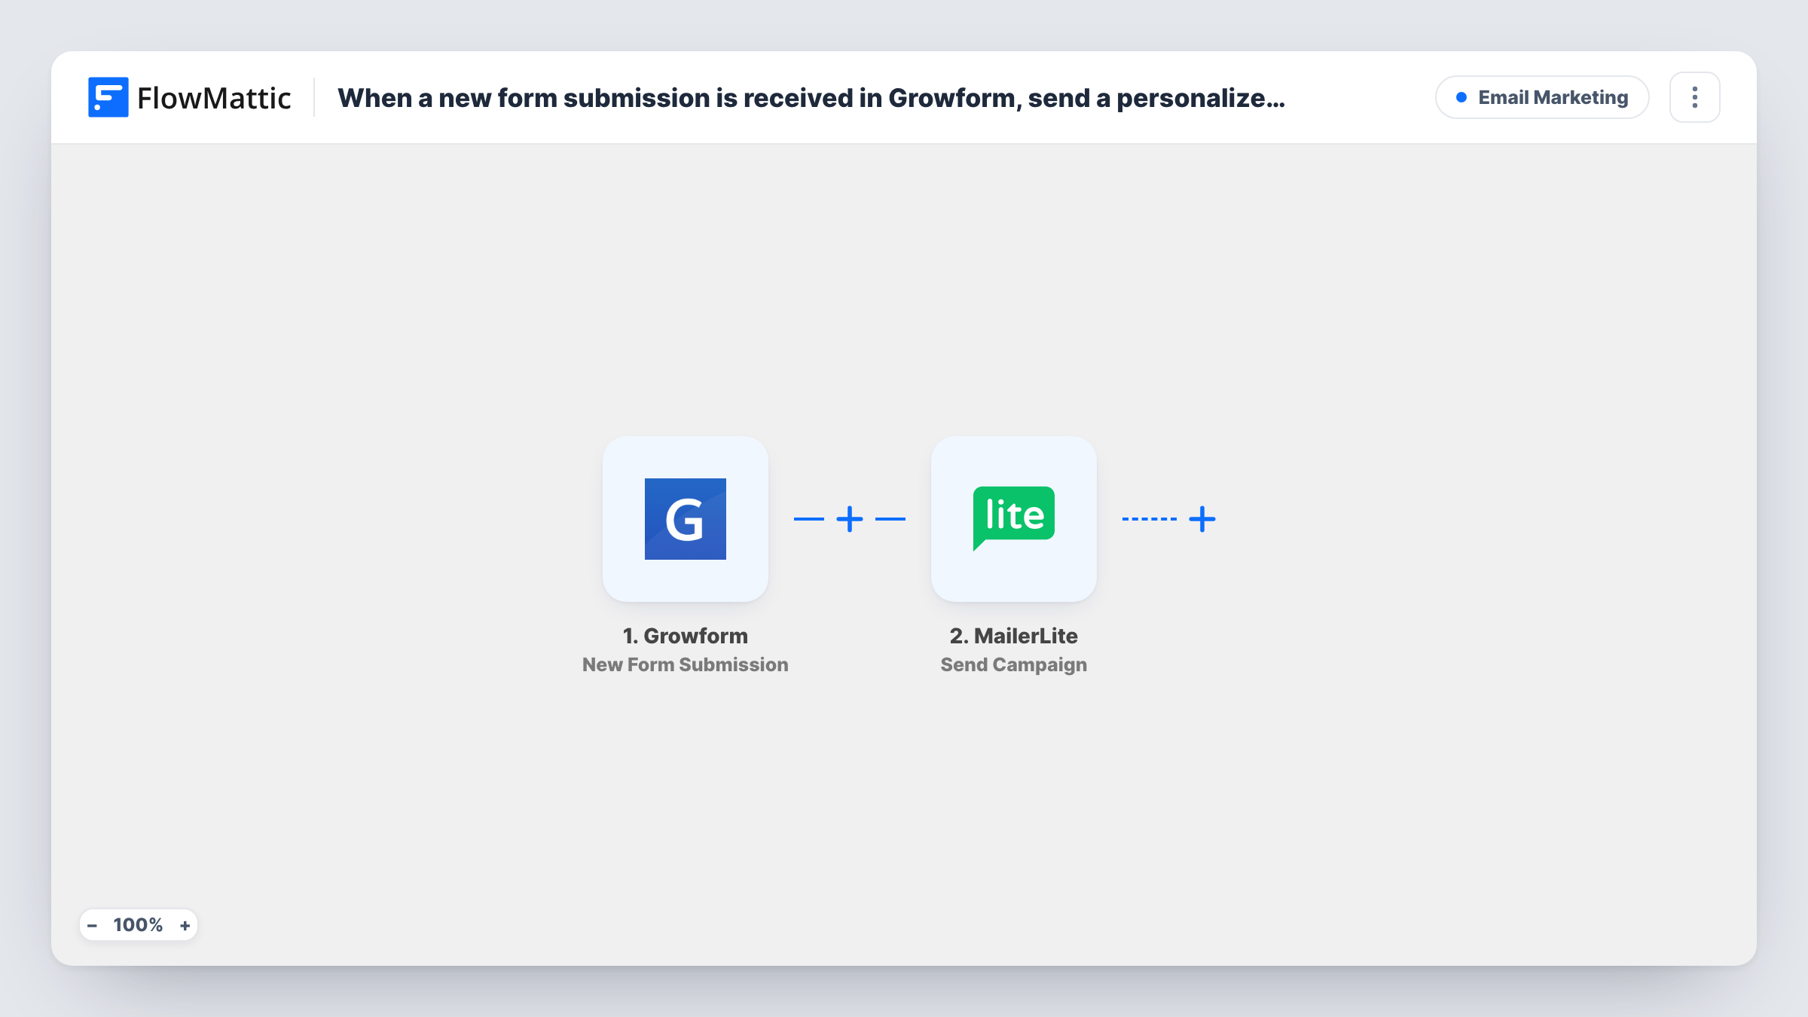Add a step between Growform and MailerLite

click(x=849, y=519)
